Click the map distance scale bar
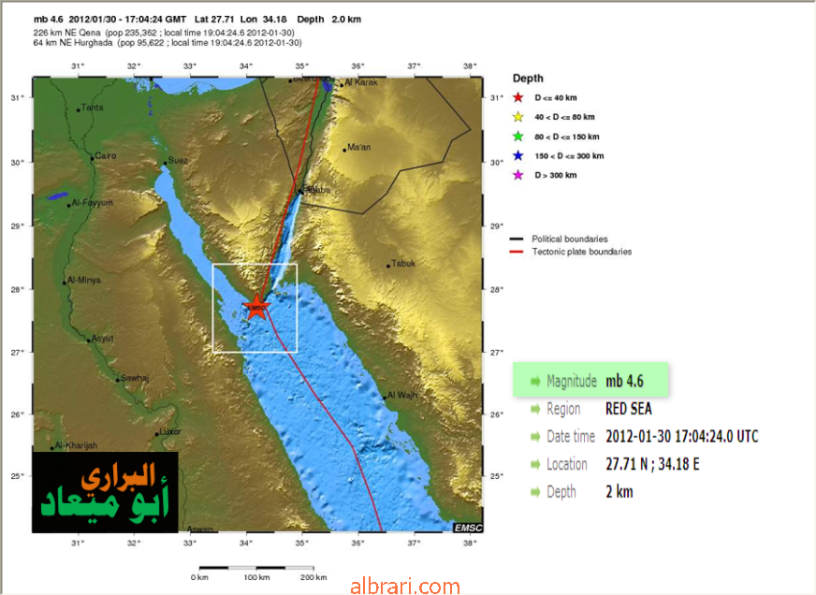 click(x=256, y=568)
